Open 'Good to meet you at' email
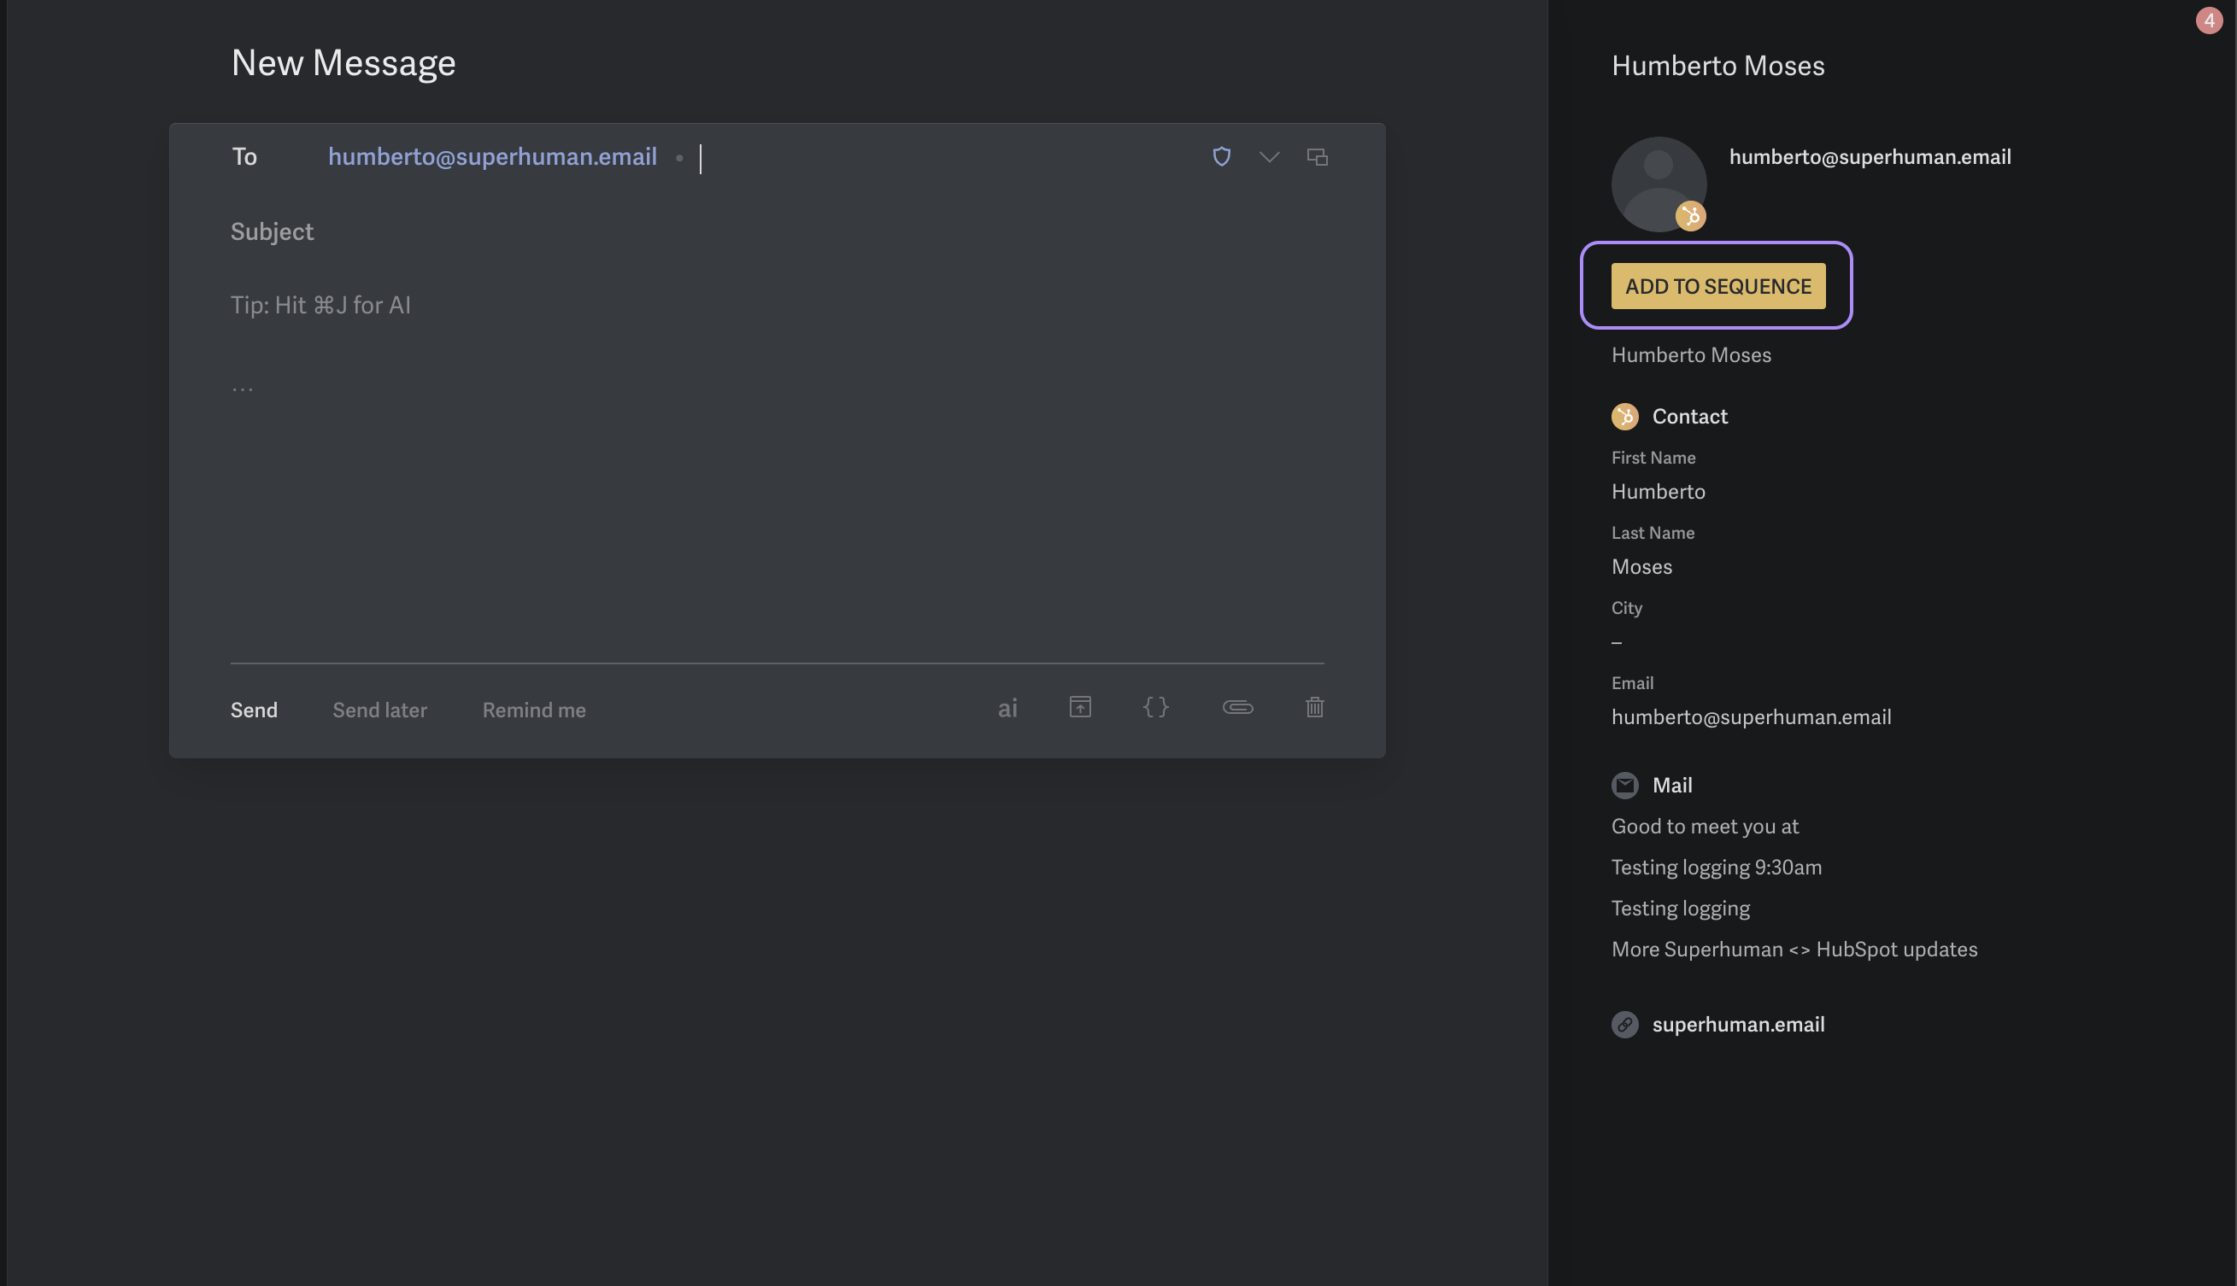Viewport: 2237px width, 1286px height. point(1704,826)
